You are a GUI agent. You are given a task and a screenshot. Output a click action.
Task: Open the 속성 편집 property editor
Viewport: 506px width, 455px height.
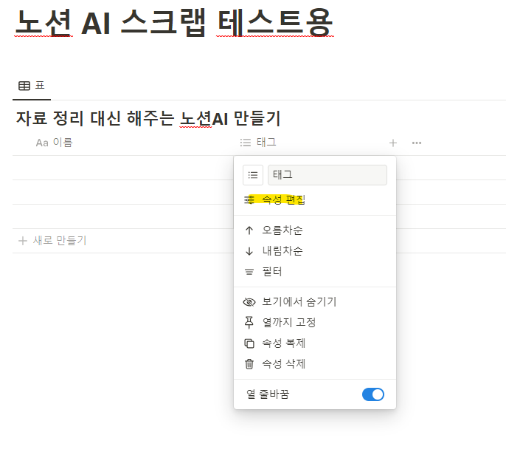click(x=315, y=200)
